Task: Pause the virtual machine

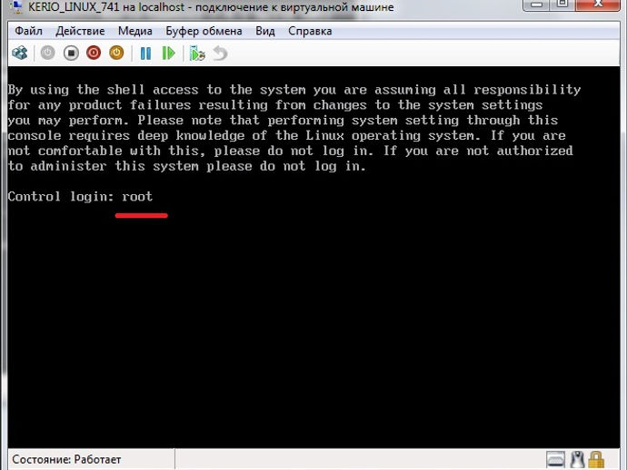Action: pos(146,54)
